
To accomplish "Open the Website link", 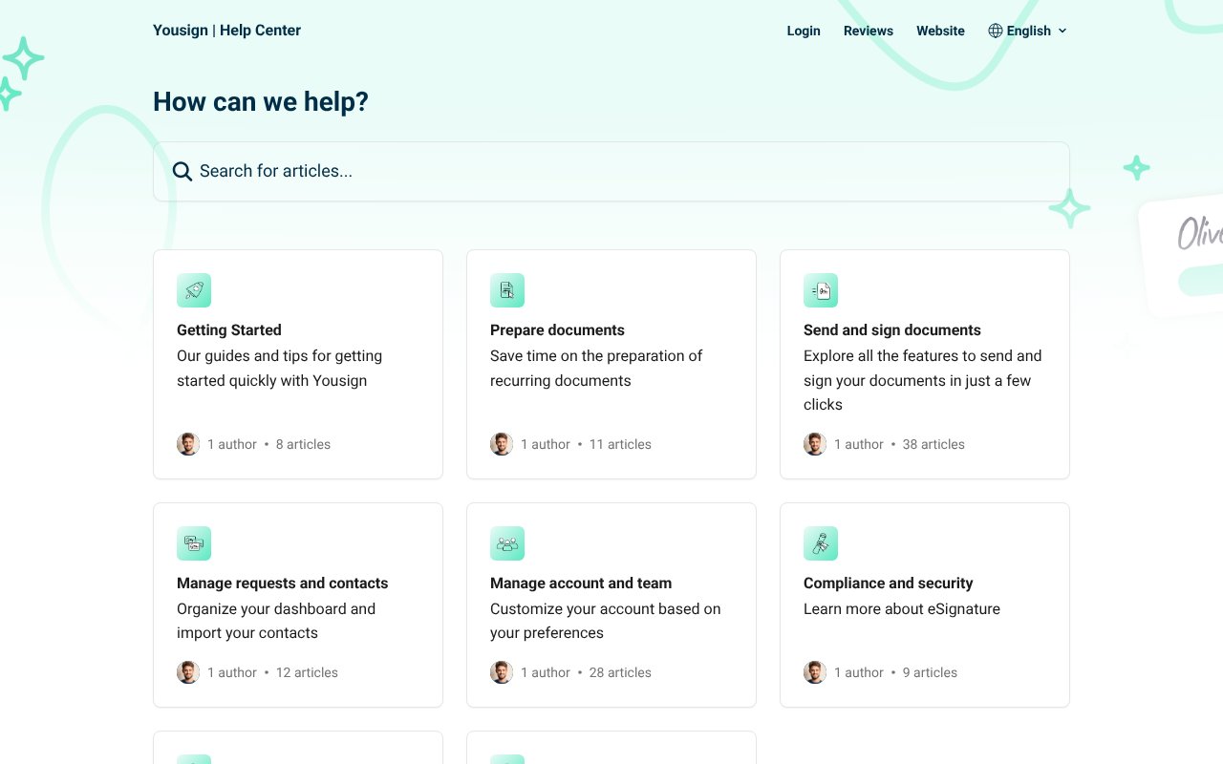I will 940,31.
